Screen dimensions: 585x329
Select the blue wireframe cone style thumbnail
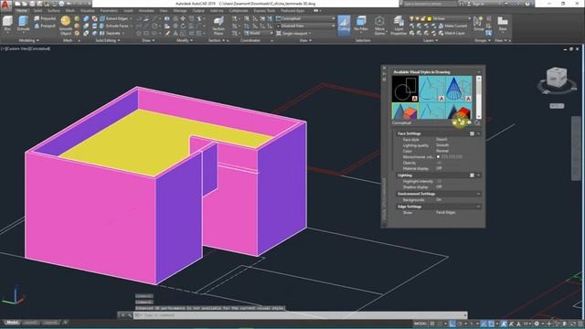coord(459,89)
